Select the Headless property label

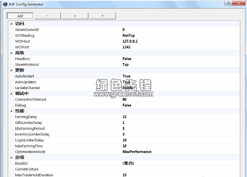pyautogui.click(x=22, y=59)
